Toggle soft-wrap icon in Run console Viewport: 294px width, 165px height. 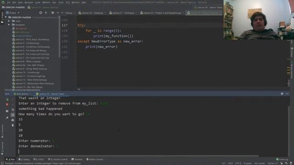13,110
